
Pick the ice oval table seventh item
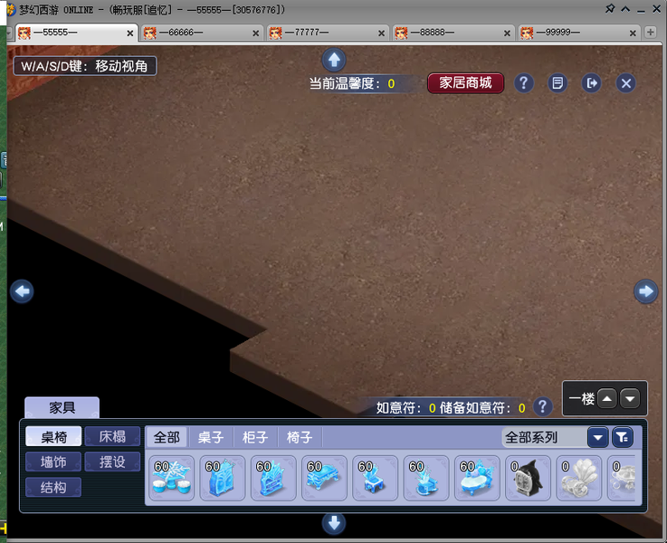coord(477,479)
